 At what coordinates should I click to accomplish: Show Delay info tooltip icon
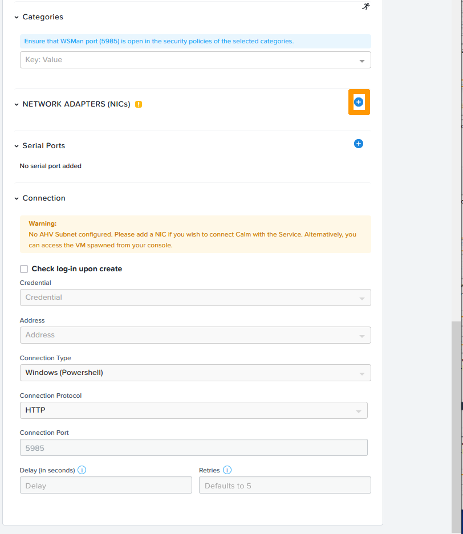[x=82, y=470]
